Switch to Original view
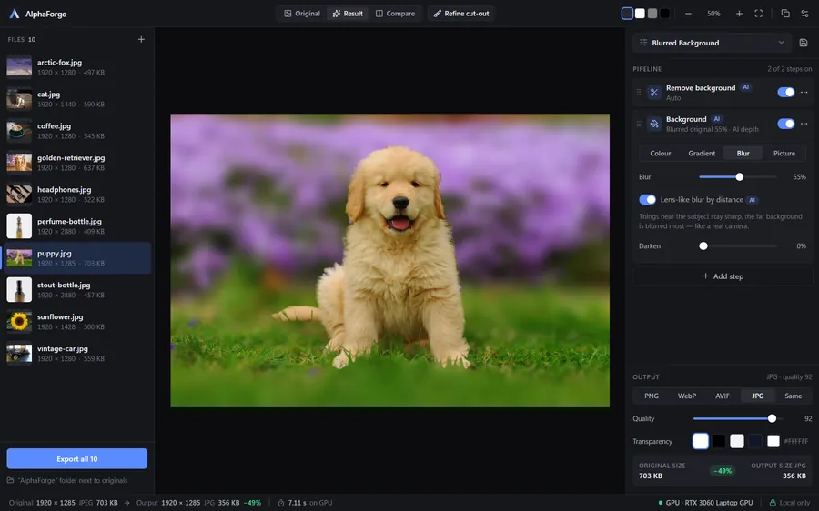819x511 pixels. pos(302,14)
